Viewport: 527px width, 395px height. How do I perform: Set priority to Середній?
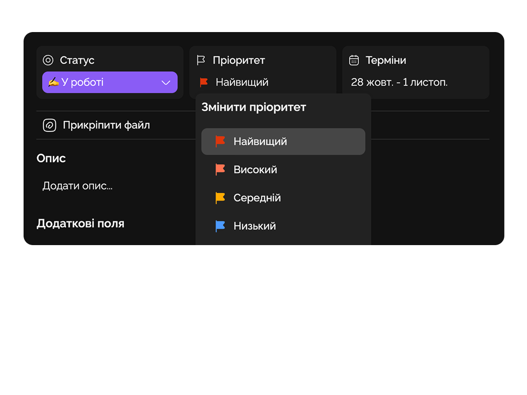pyautogui.click(x=257, y=198)
